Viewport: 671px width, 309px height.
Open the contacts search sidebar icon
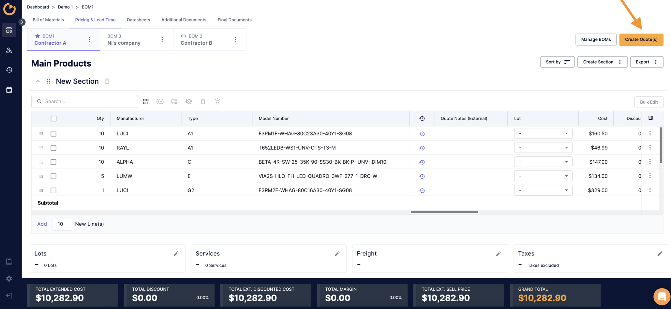9,50
